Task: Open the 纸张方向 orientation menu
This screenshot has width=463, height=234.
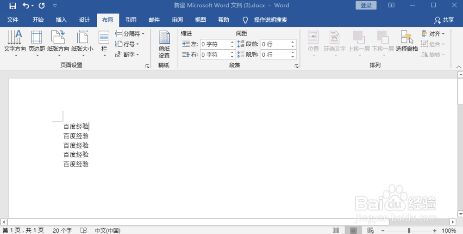Action: tap(58, 43)
